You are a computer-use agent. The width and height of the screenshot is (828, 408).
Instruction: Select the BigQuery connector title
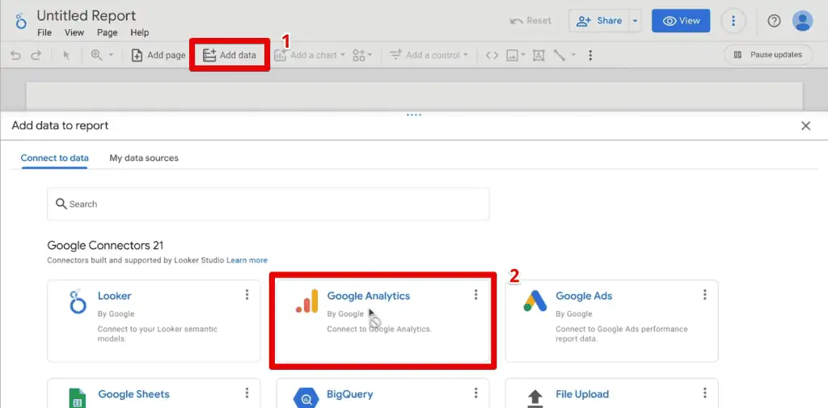[349, 394]
